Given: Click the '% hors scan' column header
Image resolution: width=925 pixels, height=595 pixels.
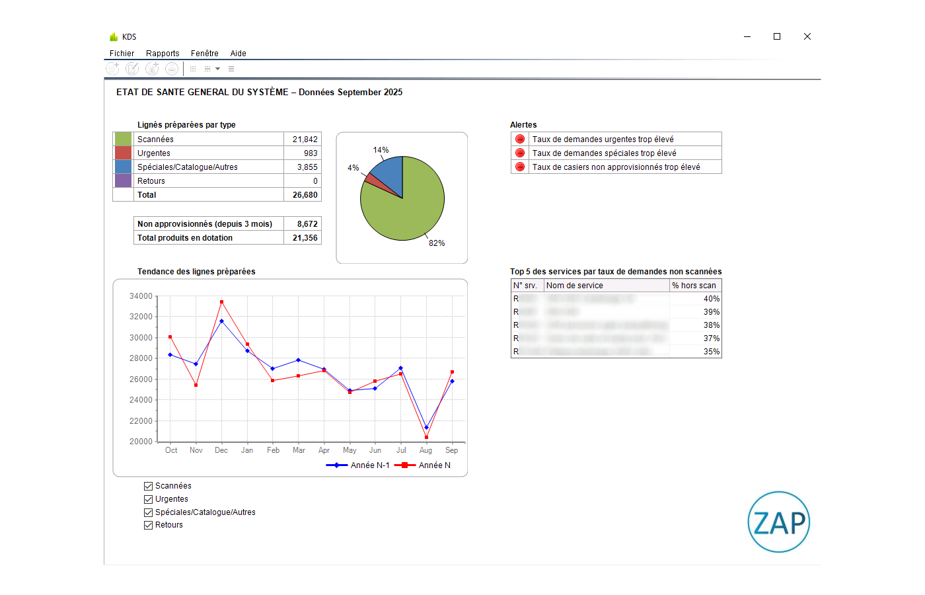Looking at the screenshot, I should [x=694, y=286].
